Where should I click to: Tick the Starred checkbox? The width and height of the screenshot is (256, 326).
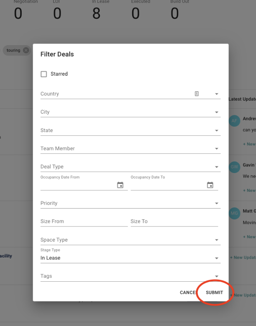pos(44,74)
